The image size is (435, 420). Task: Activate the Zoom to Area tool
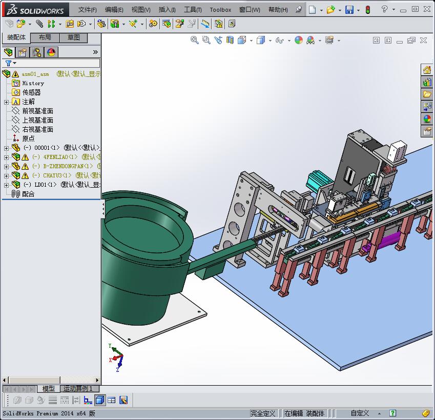click(206, 41)
